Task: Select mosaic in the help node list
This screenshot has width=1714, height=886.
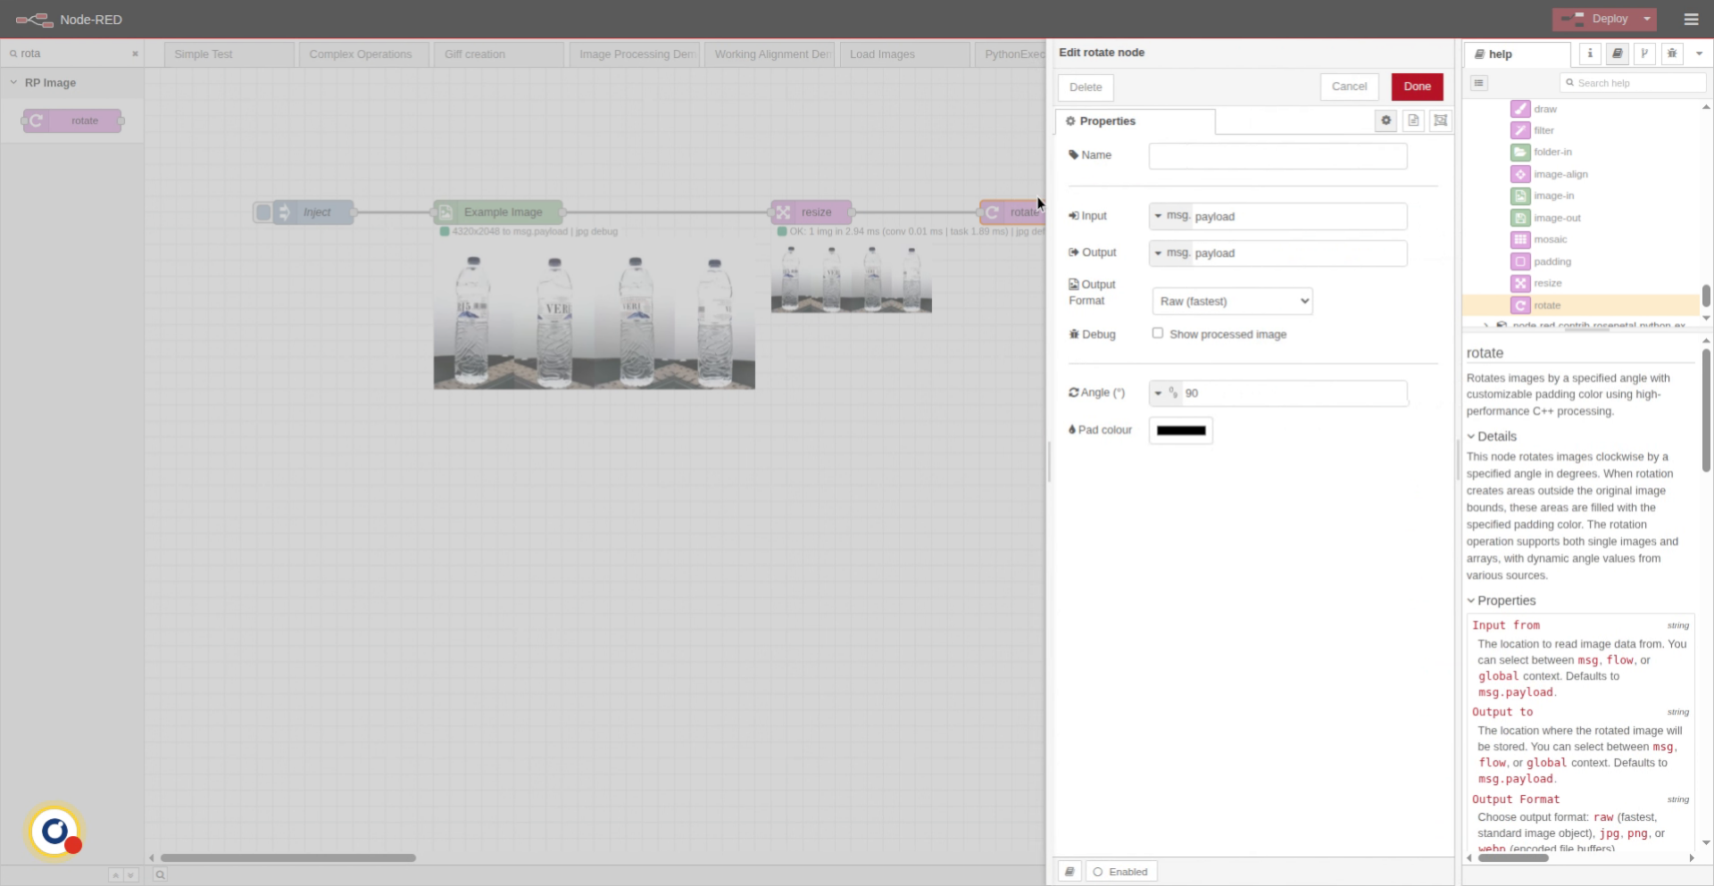Action: tap(1550, 239)
